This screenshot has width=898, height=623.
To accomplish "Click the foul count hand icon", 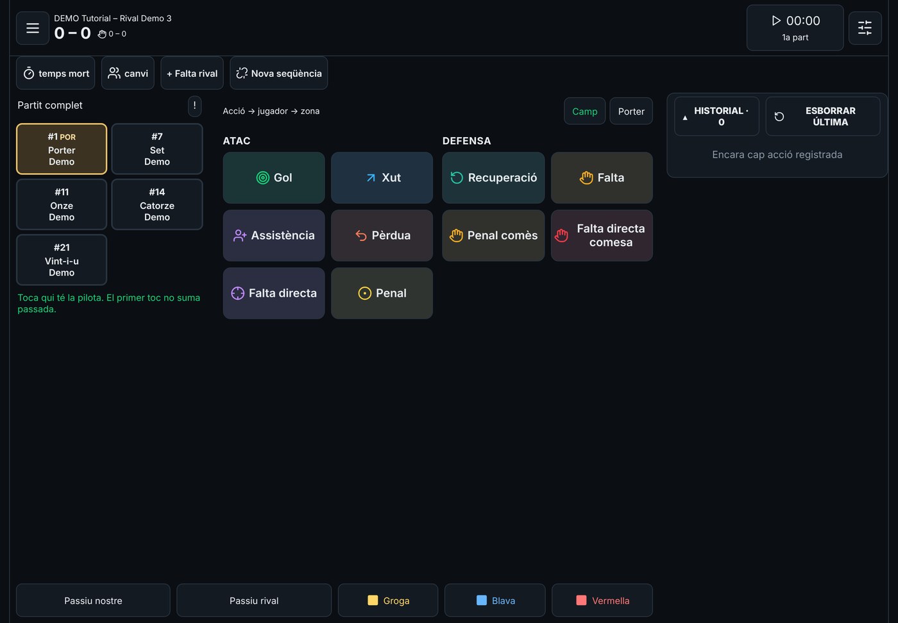I will click(x=102, y=34).
